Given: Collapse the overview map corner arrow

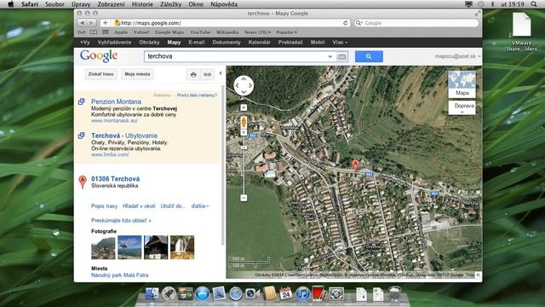Looking at the screenshot, I should 479,275.
